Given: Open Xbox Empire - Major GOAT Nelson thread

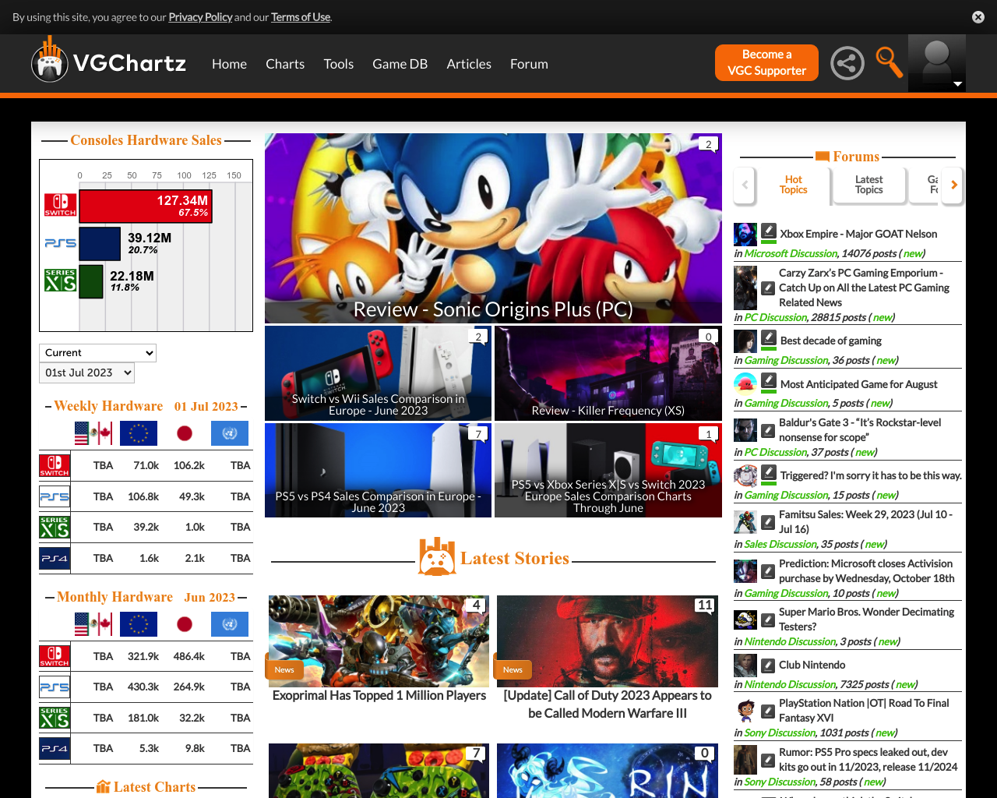Looking at the screenshot, I should (858, 234).
